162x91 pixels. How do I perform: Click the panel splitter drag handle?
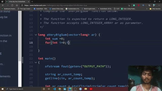23,60
